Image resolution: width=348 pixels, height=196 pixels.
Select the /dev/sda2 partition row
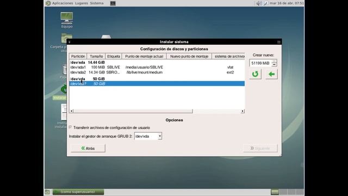(157, 72)
